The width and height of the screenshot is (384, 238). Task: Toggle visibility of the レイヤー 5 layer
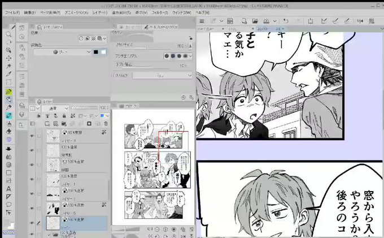(32, 208)
